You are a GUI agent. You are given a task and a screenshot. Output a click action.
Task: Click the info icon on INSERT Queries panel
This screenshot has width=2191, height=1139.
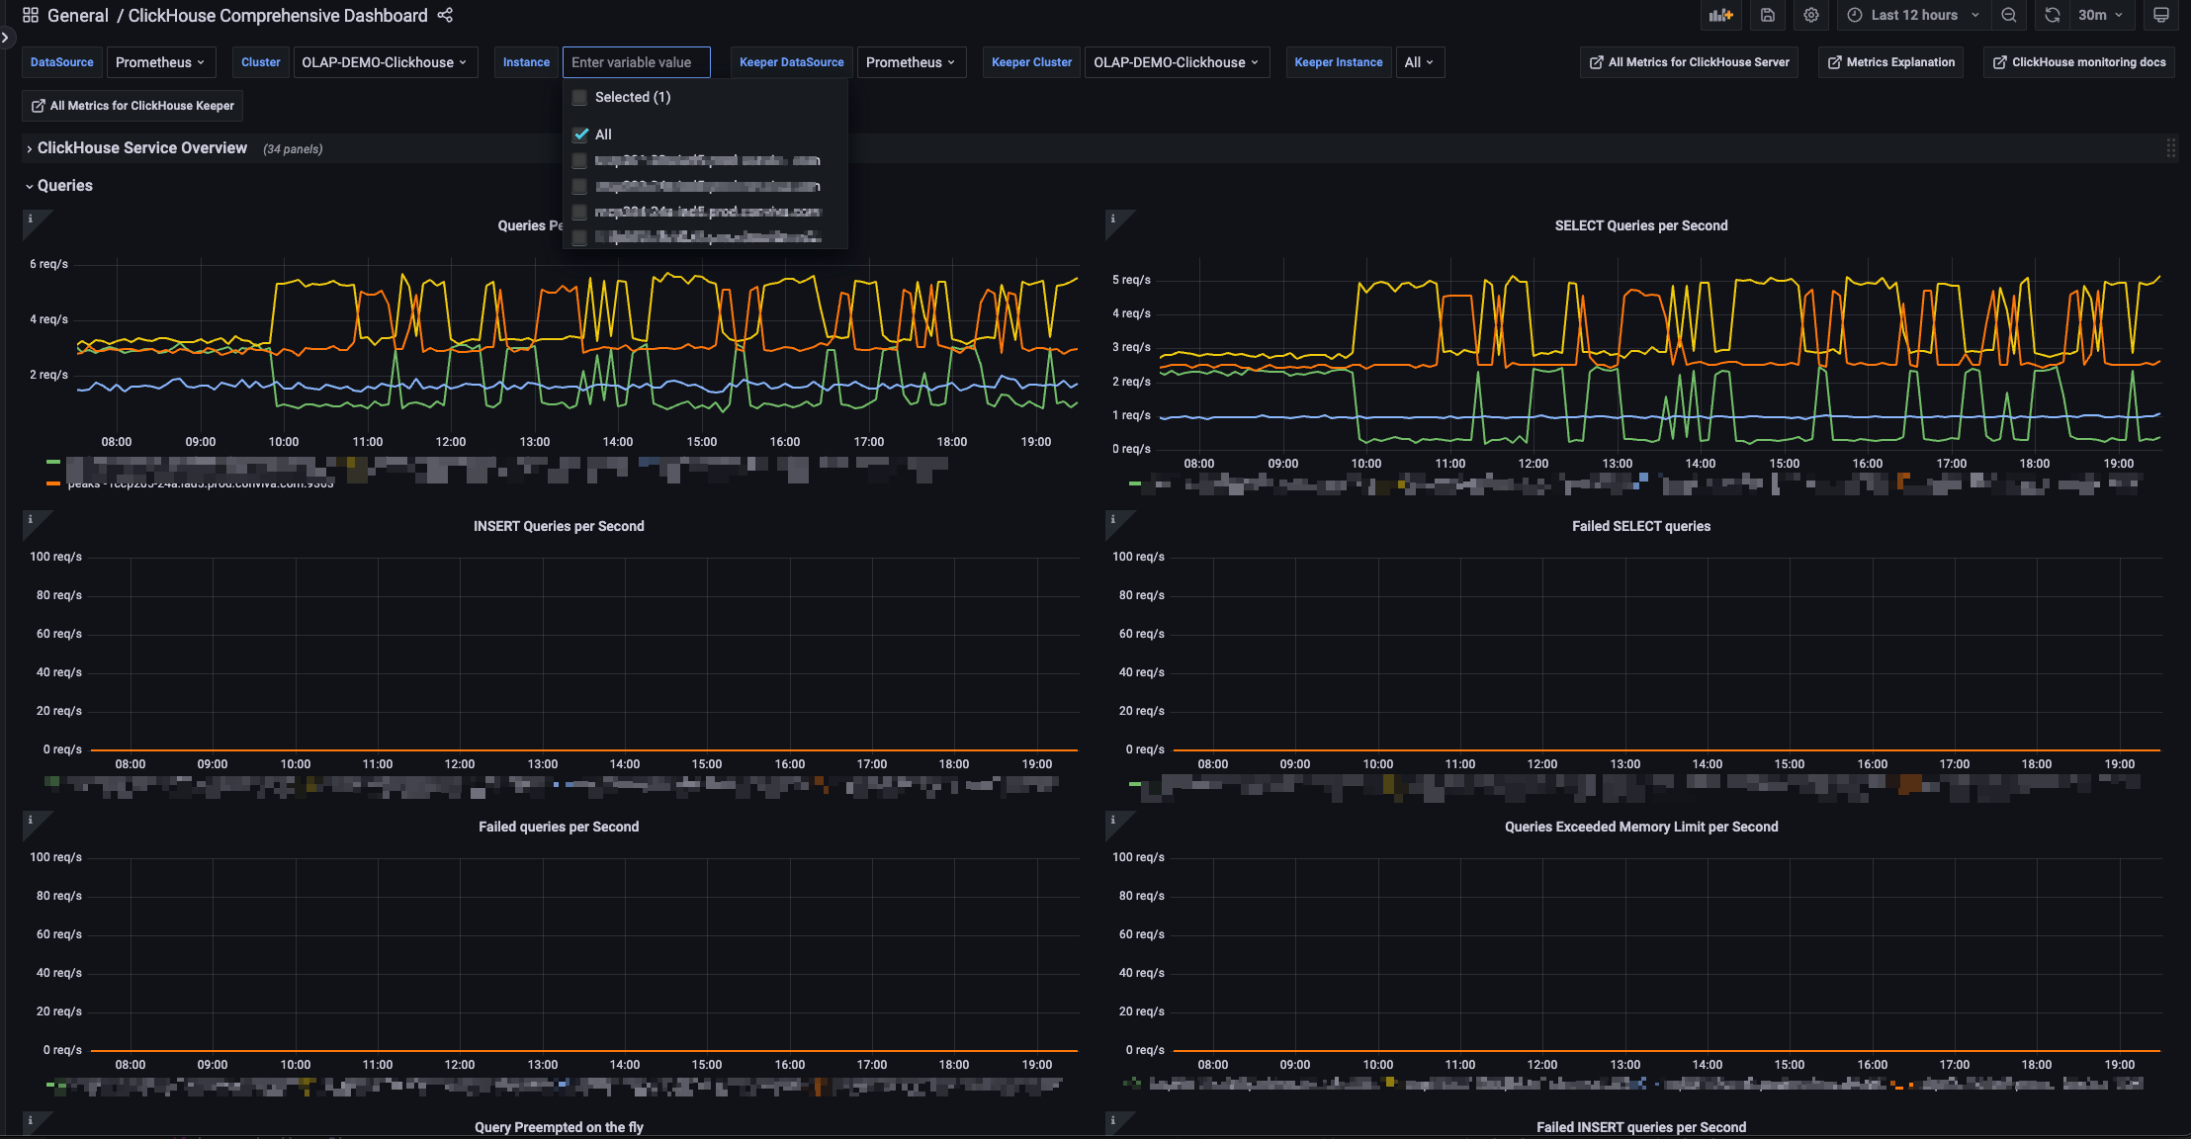31,520
